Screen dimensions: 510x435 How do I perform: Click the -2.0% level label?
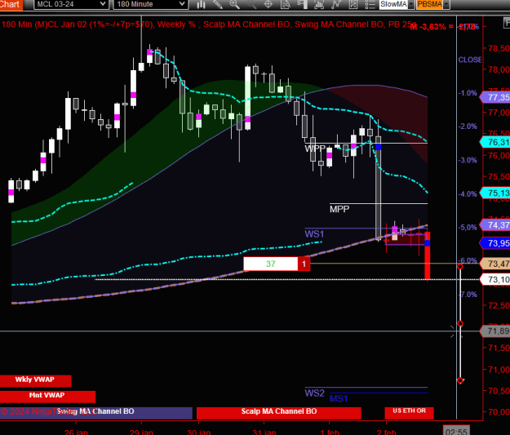tap(468, 127)
